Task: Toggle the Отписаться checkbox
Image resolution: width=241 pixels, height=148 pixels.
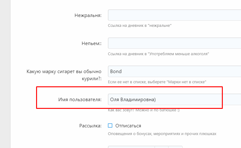Action: pyautogui.click(x=110, y=125)
